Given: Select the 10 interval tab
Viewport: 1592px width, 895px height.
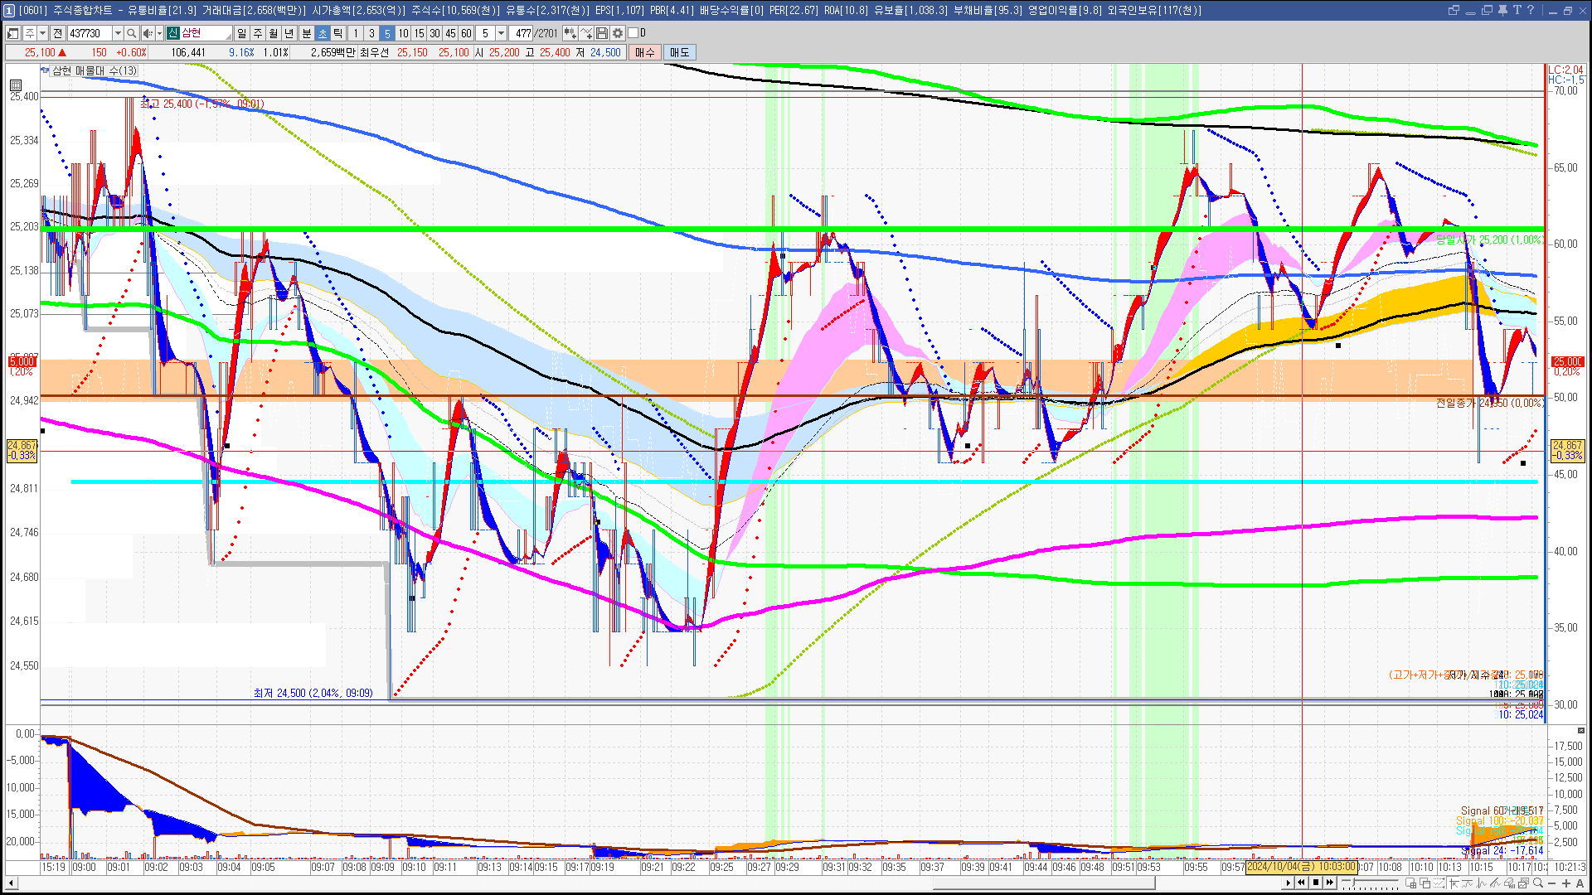Looking at the screenshot, I should click(403, 33).
